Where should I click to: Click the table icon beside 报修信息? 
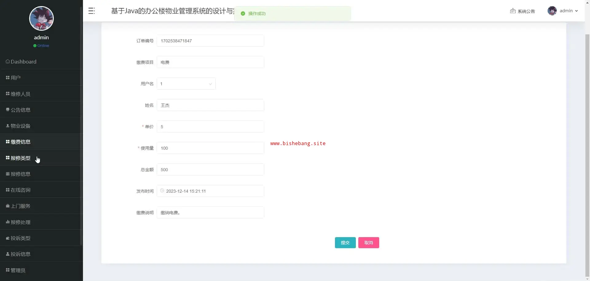[x=8, y=174]
